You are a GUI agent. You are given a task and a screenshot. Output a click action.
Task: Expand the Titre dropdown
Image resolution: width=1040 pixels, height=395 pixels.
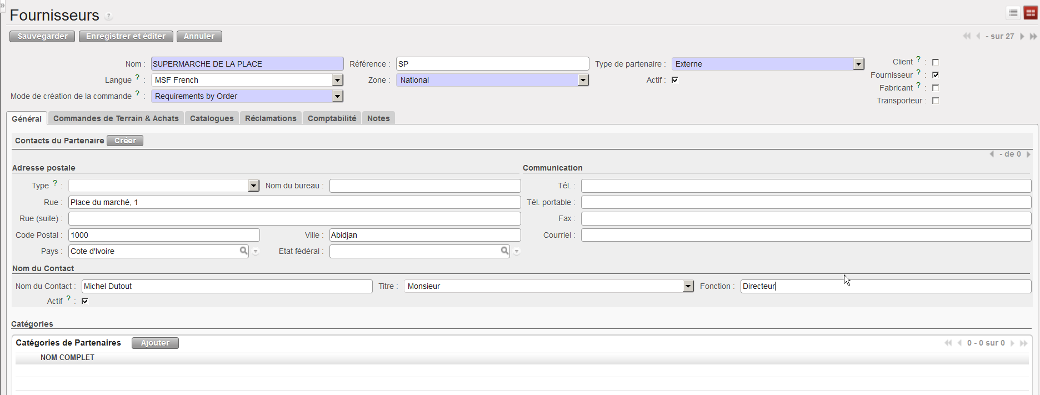pyautogui.click(x=688, y=286)
